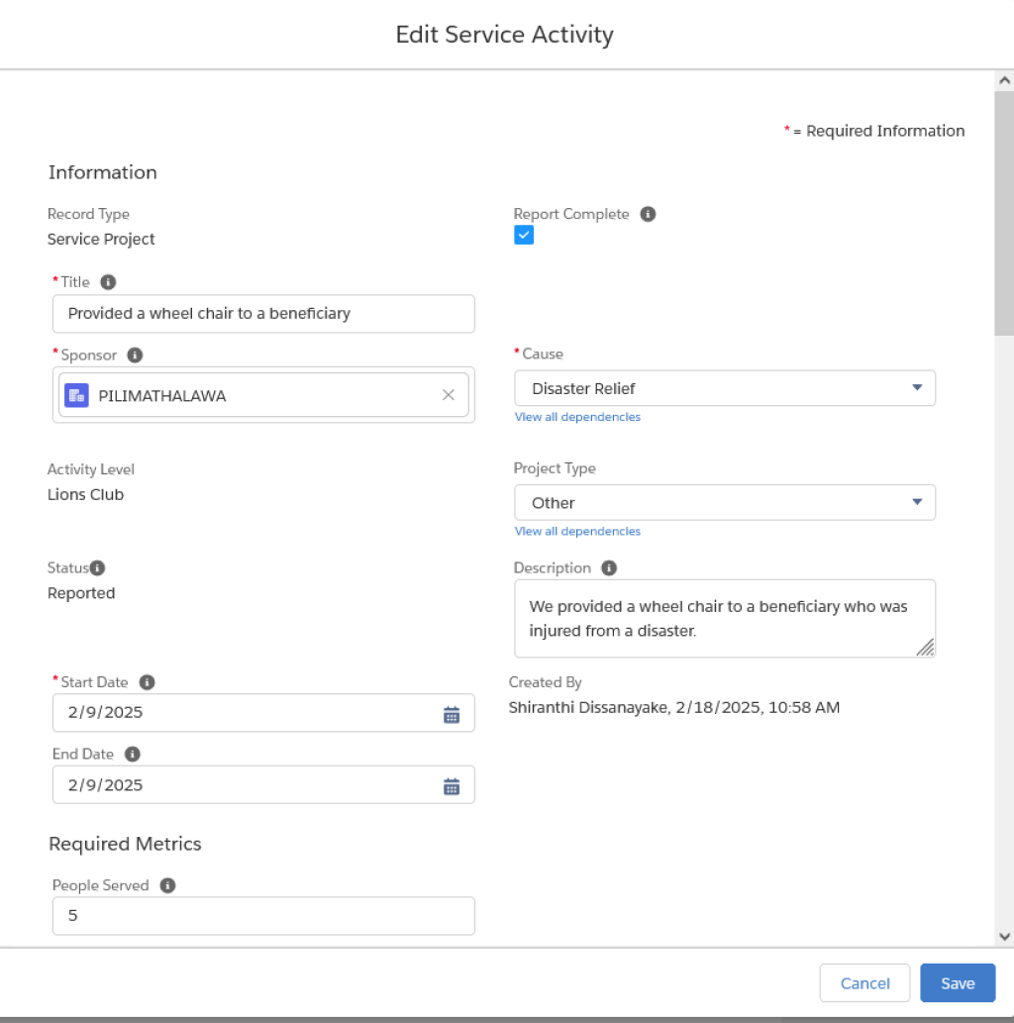This screenshot has width=1014, height=1023.
Task: Click the Sponsor info icon
Action: click(x=135, y=355)
